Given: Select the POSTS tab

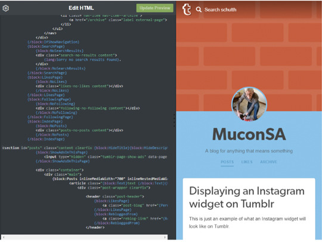Looking at the screenshot, I should (x=227, y=162).
